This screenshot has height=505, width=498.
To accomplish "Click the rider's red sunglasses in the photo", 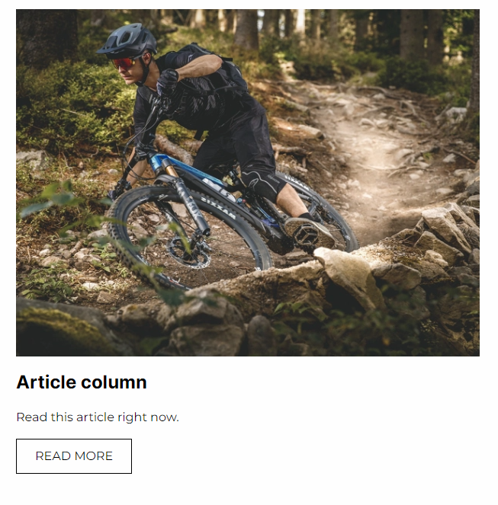I will point(124,62).
